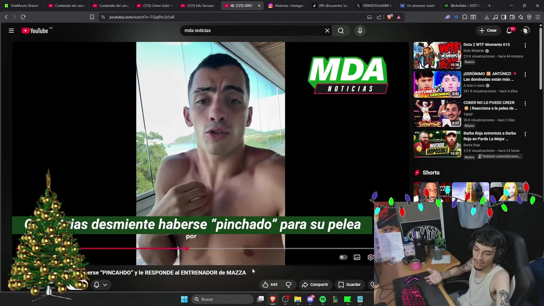This screenshot has height=306, width=544.
Task: Click the Crear button
Action: tap(488, 31)
